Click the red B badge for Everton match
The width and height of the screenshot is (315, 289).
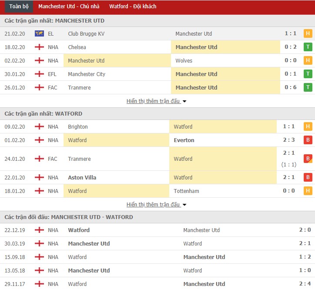pyautogui.click(x=308, y=140)
